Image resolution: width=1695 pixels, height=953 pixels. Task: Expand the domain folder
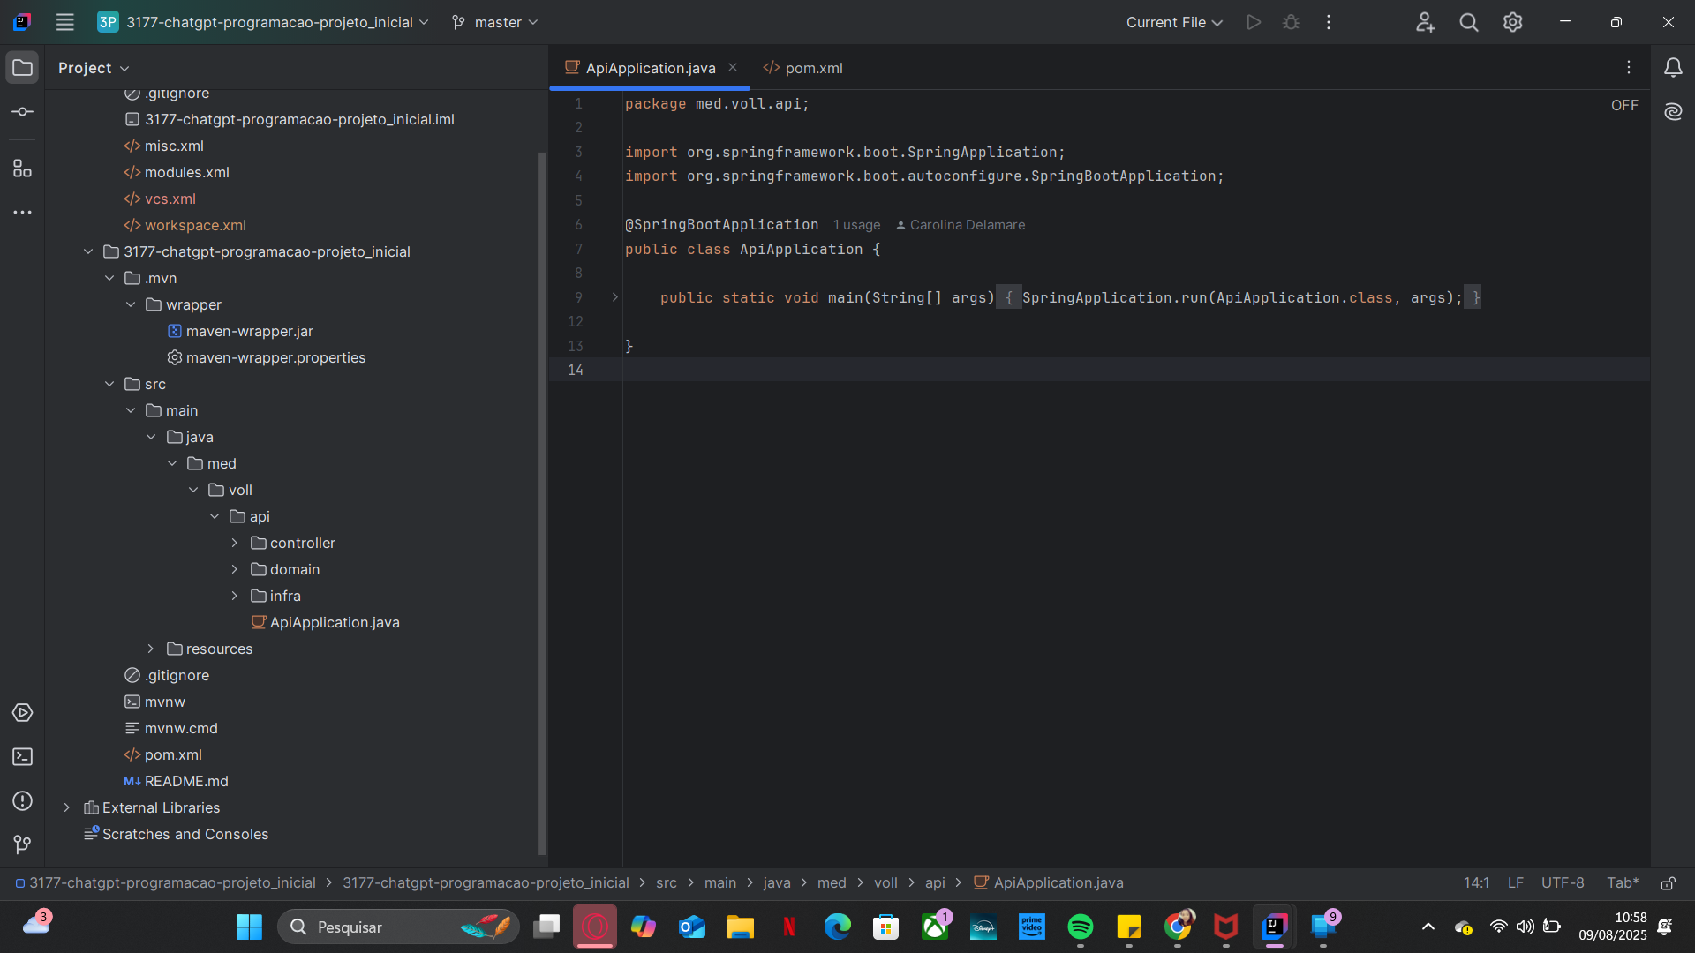tap(235, 569)
